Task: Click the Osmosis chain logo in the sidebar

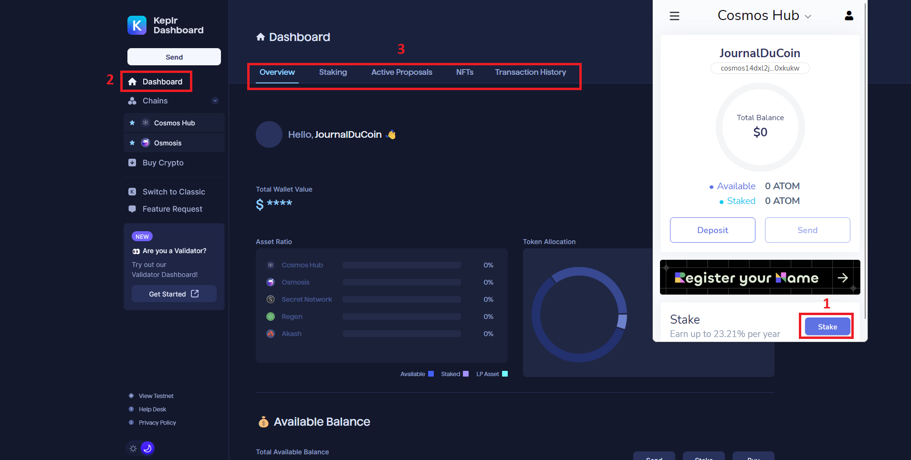Action: click(x=146, y=143)
